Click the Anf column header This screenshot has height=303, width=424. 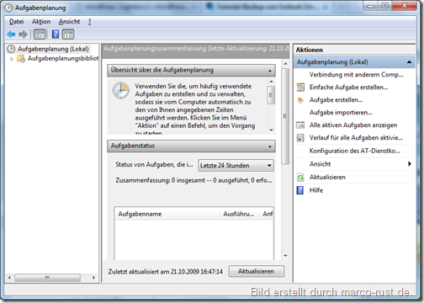[x=267, y=214]
